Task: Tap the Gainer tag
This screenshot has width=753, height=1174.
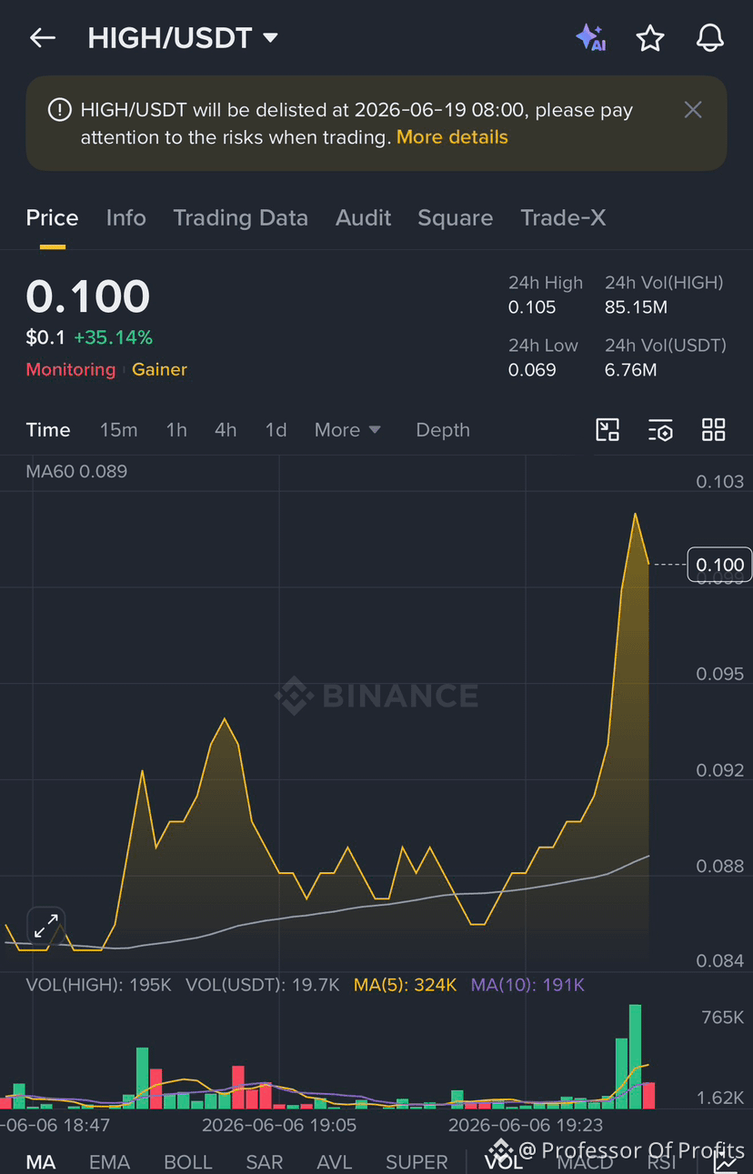Action: tap(159, 369)
